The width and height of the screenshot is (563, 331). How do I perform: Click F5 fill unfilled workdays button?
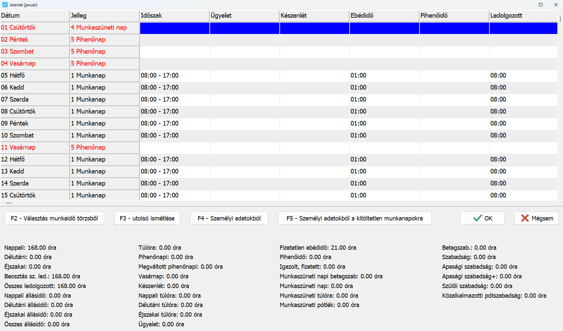[354, 218]
